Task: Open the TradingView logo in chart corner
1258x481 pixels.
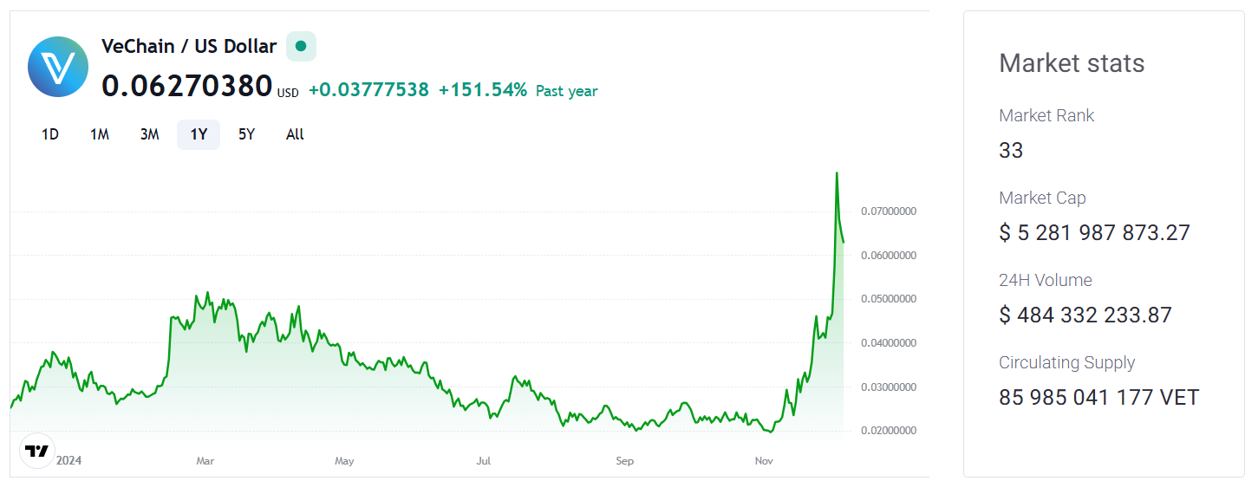Action: (x=37, y=451)
